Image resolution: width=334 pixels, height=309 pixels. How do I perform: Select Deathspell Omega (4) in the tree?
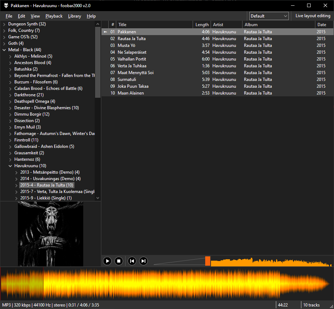click(x=35, y=101)
